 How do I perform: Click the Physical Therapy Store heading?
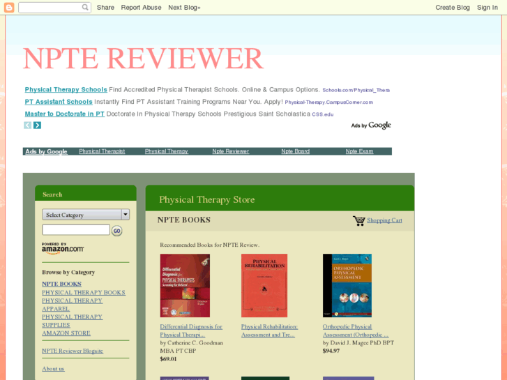(207, 199)
